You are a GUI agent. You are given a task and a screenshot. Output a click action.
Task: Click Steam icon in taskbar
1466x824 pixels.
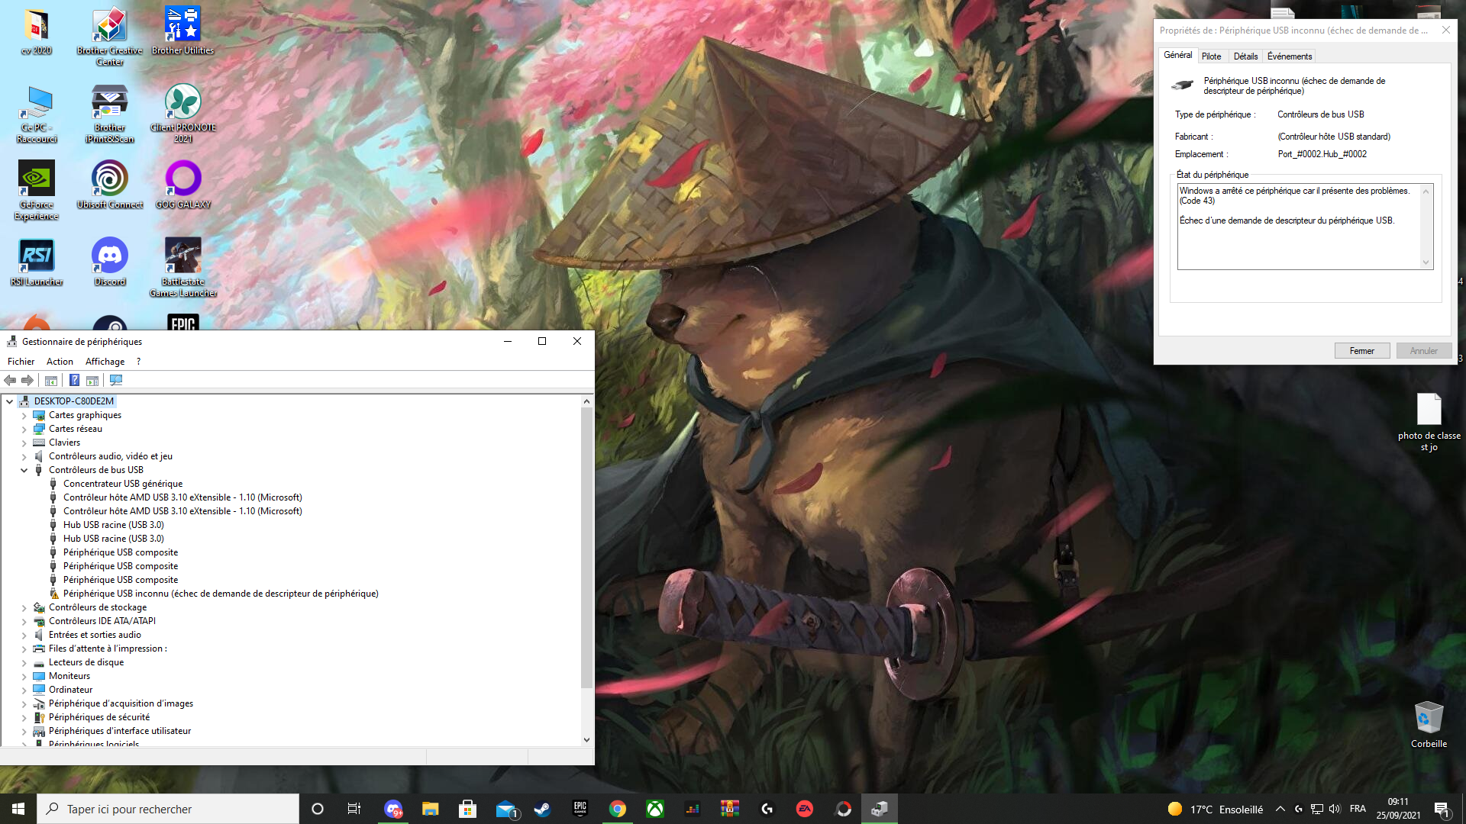(x=542, y=809)
